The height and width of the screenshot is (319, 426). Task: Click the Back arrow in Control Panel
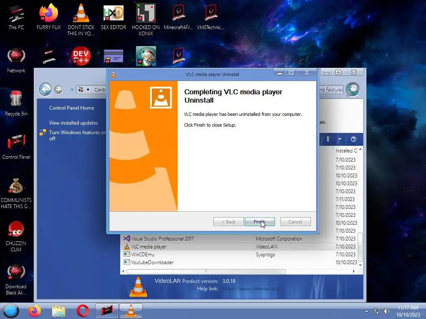45,89
